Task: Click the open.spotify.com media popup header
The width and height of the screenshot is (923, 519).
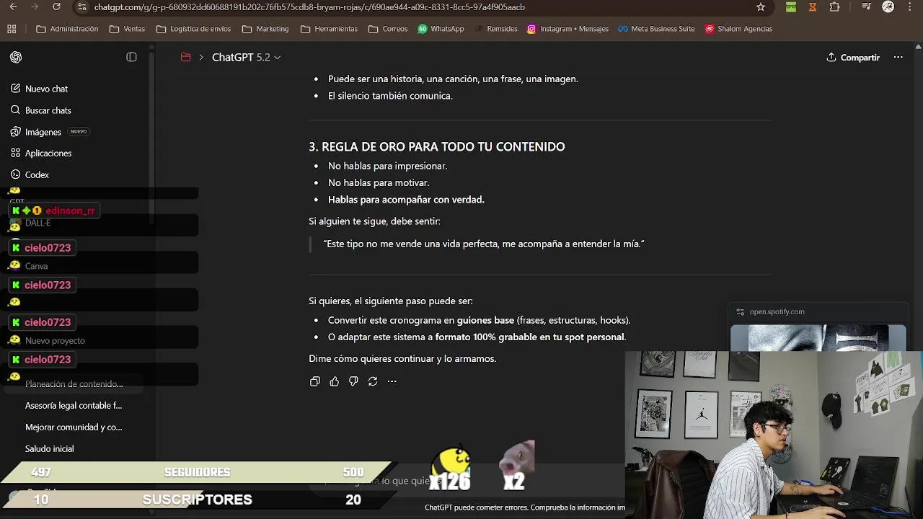Action: pyautogui.click(x=818, y=312)
